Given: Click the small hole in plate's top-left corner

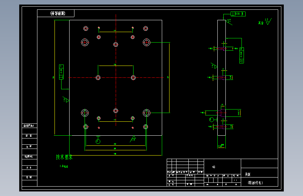Looking at the screenshot, I should [86, 29].
